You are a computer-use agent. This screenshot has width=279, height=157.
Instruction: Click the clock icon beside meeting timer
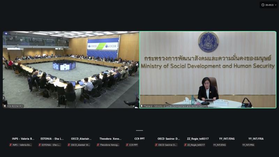pos(263,5)
